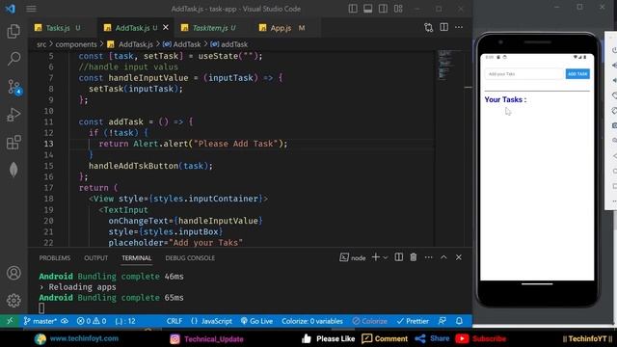
Task: Open Extensions view in activity bar
Action: [x=13, y=142]
